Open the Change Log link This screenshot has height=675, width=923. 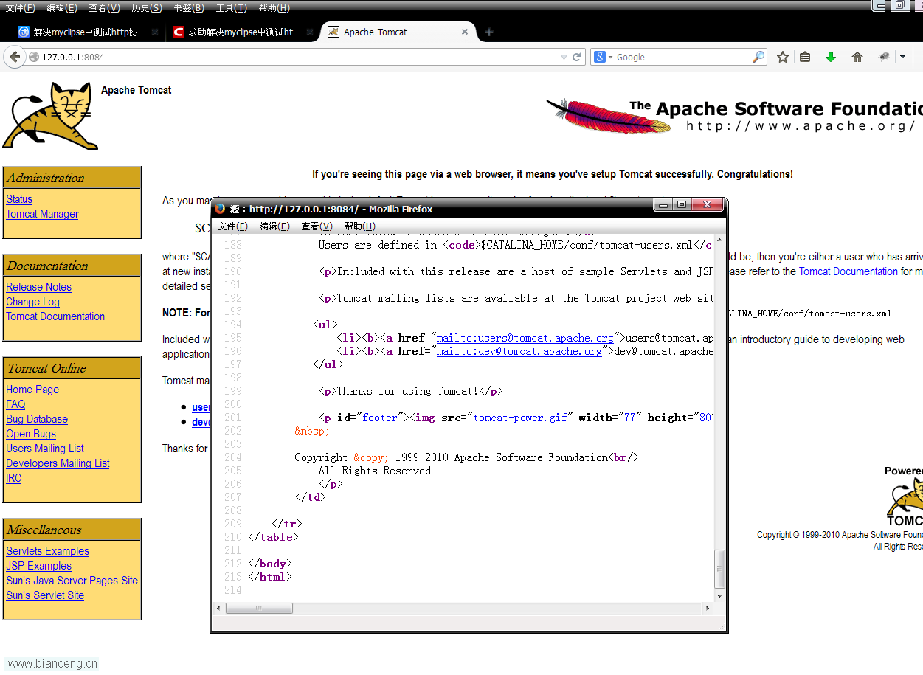[x=32, y=302]
